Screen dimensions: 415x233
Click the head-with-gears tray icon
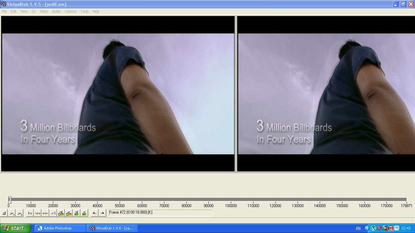click(x=397, y=228)
